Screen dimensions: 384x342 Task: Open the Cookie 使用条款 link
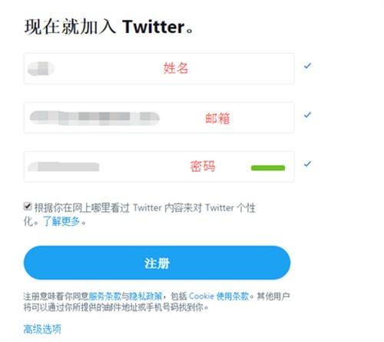coord(219,296)
